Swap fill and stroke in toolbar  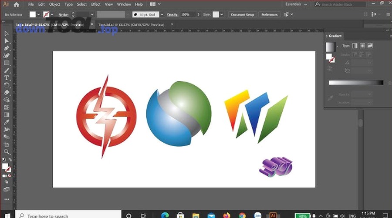click(10, 160)
